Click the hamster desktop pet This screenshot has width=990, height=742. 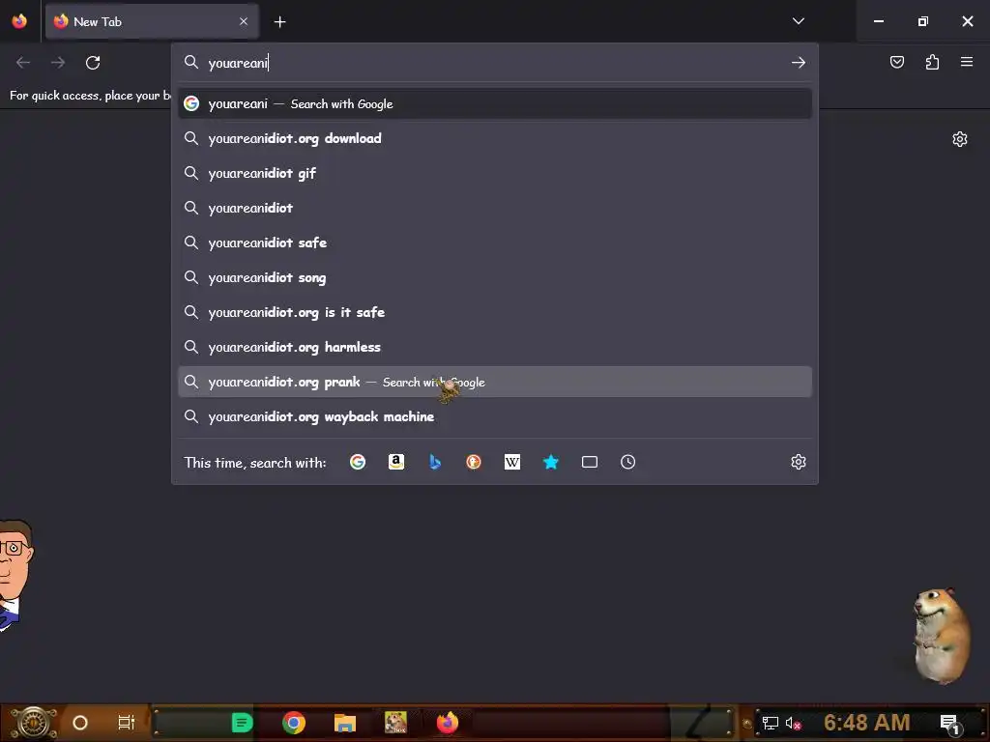click(x=942, y=635)
